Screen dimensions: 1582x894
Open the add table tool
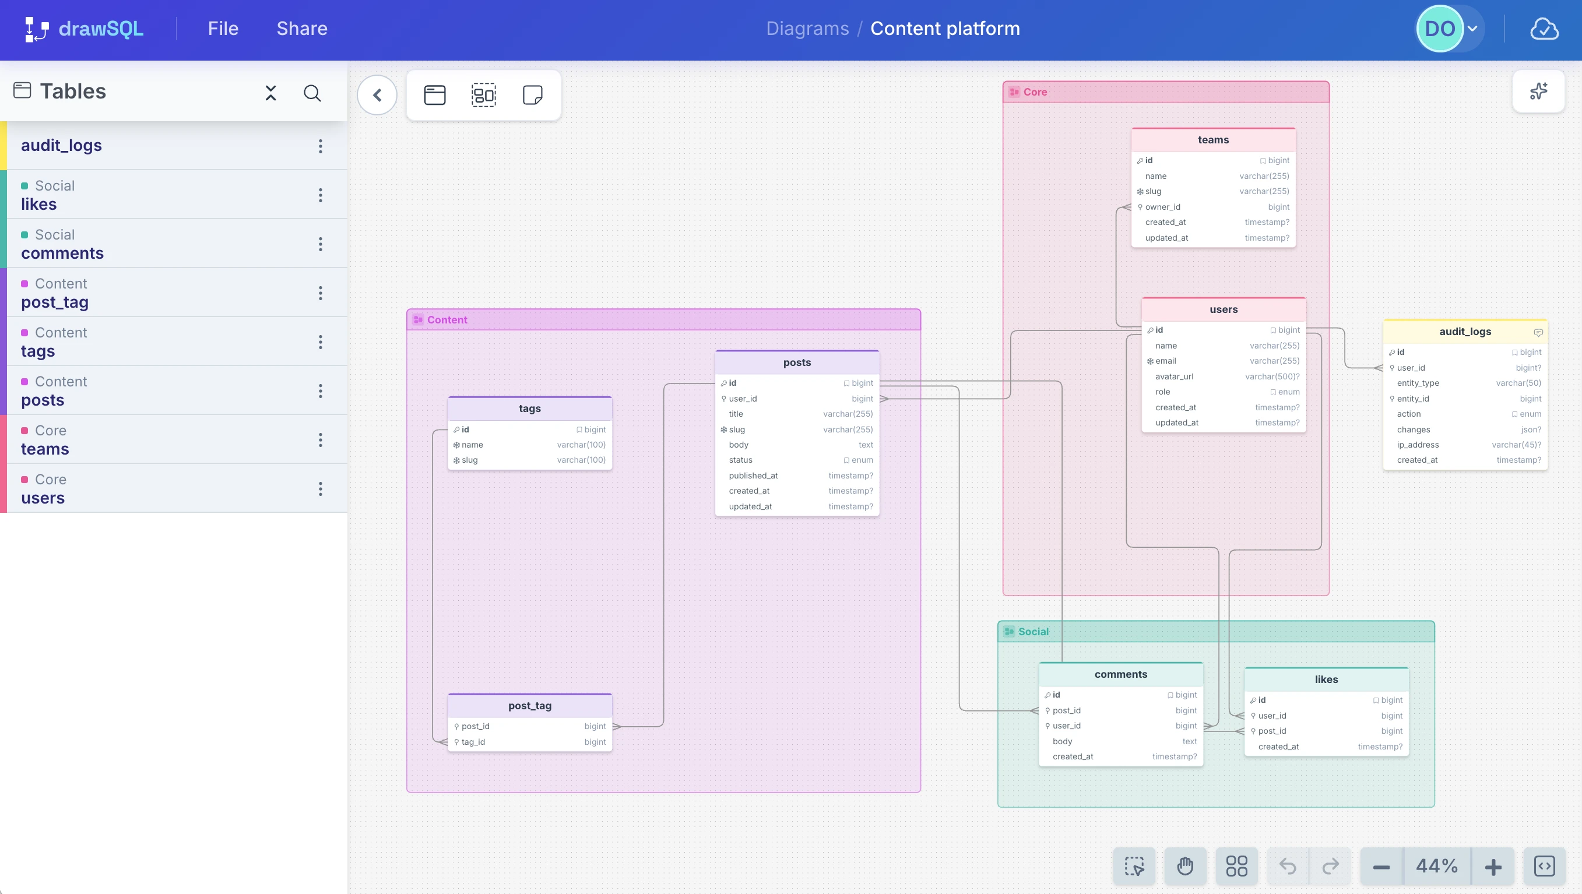tap(435, 95)
